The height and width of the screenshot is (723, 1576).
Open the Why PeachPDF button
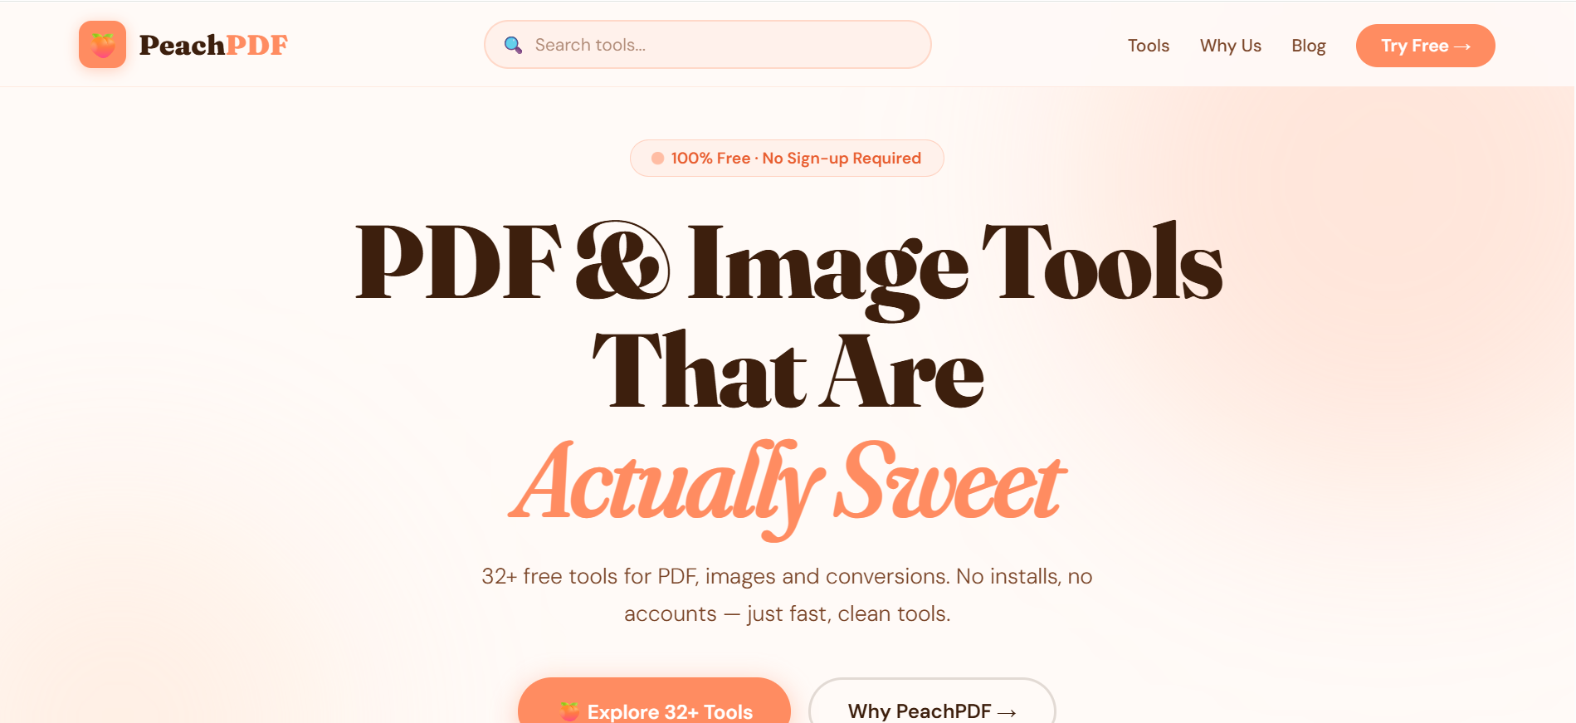click(x=931, y=701)
